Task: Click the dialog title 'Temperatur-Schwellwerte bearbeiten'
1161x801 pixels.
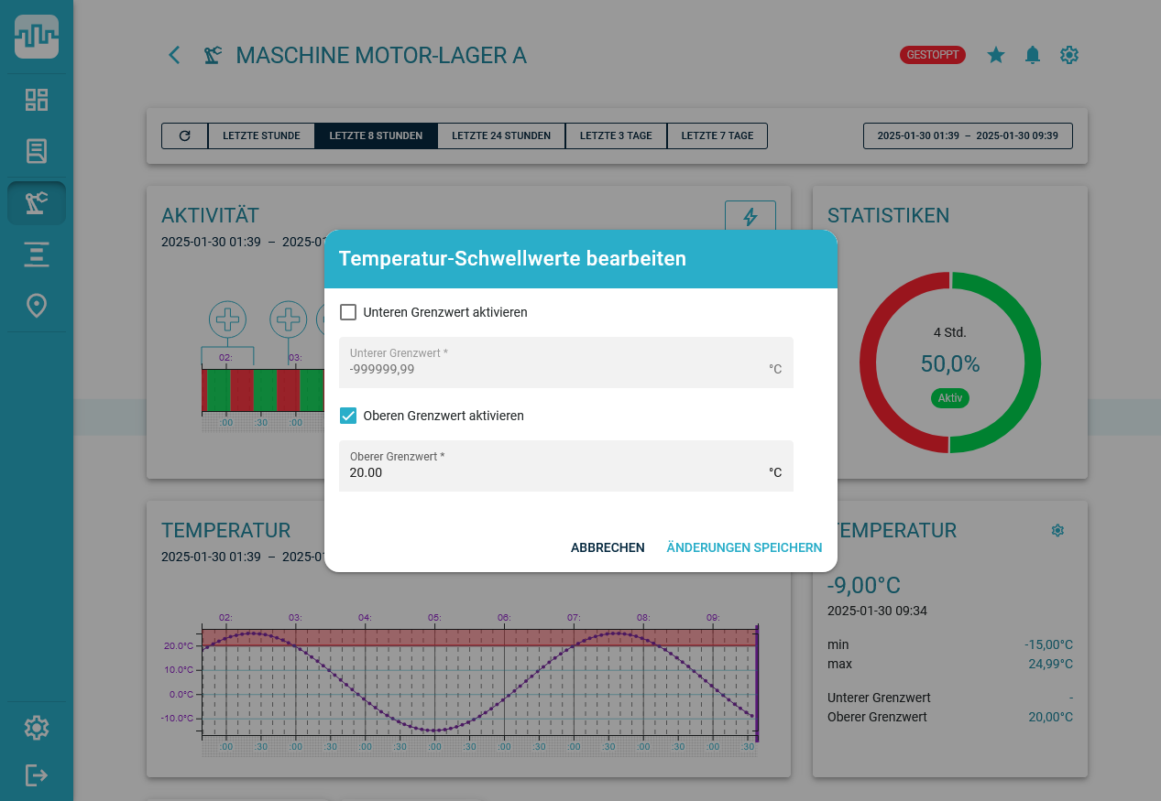Action: click(x=512, y=259)
